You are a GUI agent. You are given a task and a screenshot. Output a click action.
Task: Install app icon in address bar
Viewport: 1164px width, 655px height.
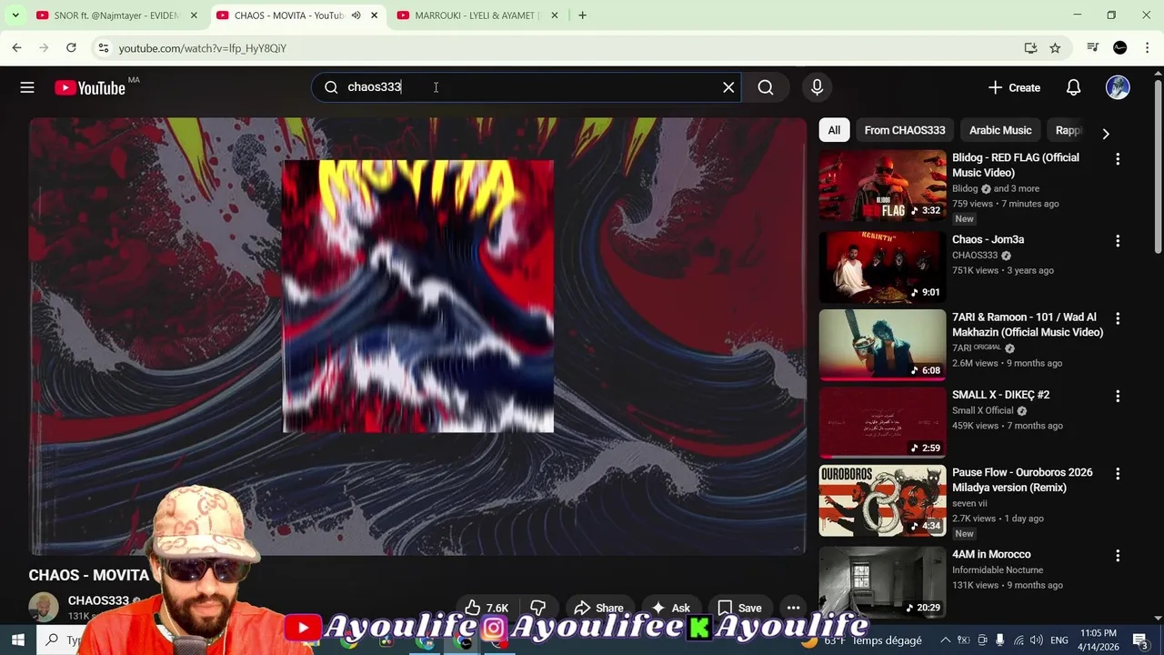pos(1030,48)
